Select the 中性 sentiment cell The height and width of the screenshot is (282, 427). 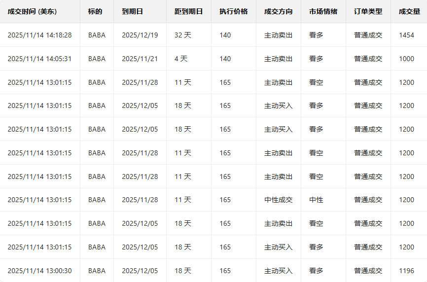coord(316,200)
